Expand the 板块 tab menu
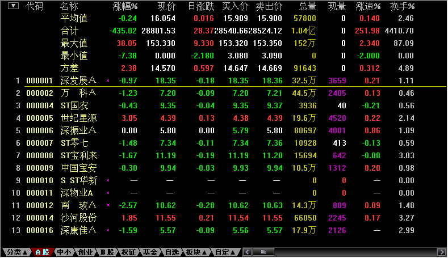448x258 pixels. [196, 252]
